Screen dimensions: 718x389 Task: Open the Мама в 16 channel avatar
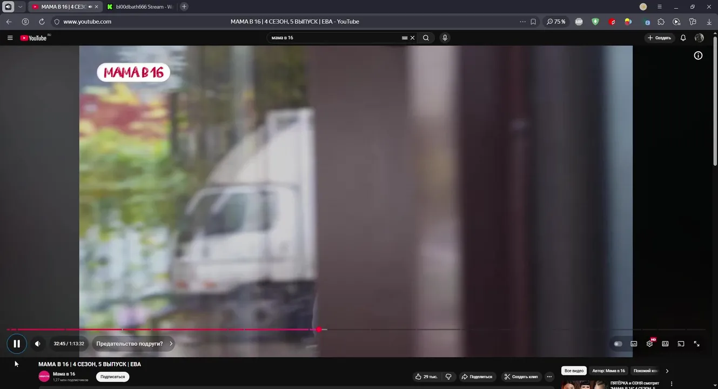pos(44,377)
